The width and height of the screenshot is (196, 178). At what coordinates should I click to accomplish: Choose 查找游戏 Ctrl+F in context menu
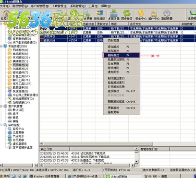point(122,91)
